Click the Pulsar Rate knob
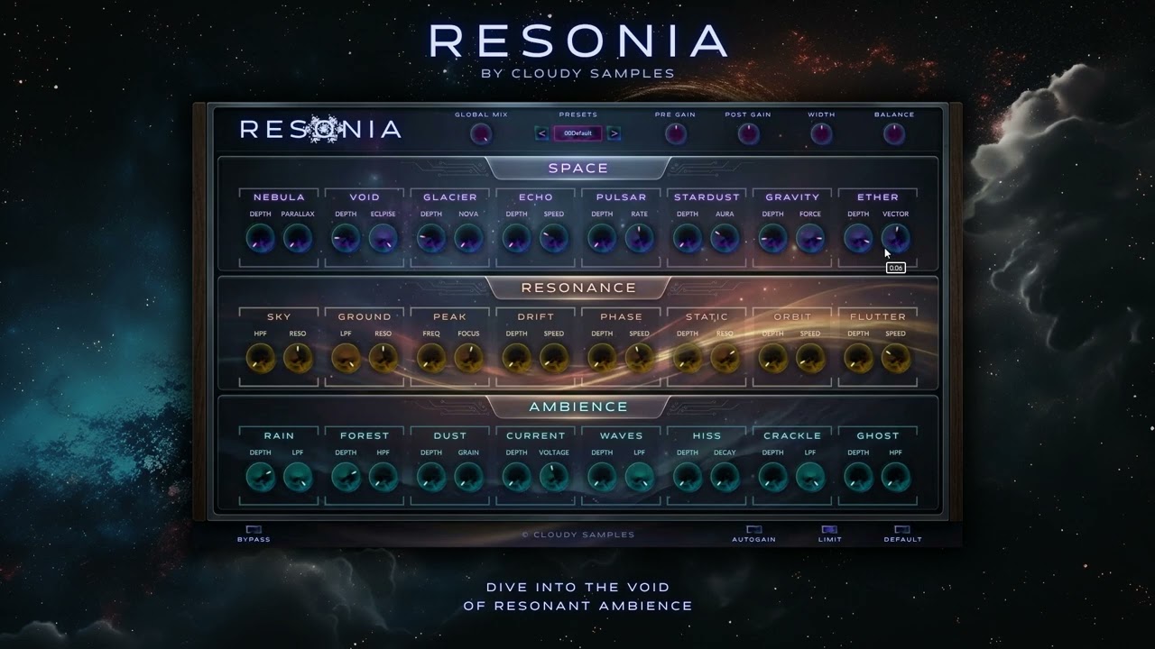 click(x=640, y=238)
